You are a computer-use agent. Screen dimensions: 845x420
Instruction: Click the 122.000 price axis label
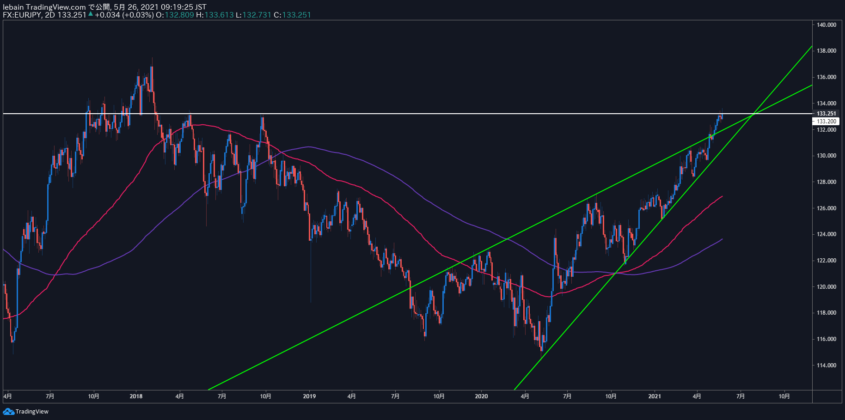(827, 261)
